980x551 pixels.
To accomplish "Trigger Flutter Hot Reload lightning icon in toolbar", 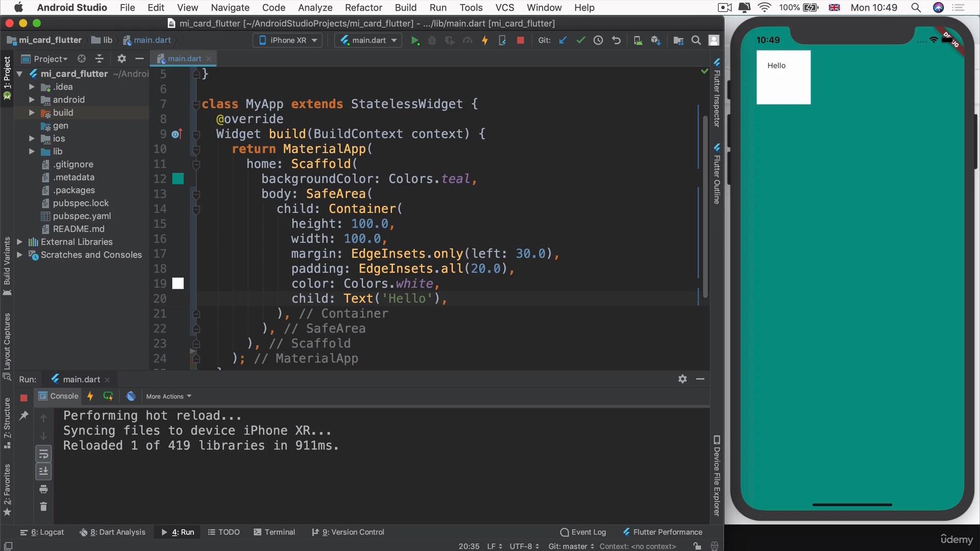I will [485, 40].
